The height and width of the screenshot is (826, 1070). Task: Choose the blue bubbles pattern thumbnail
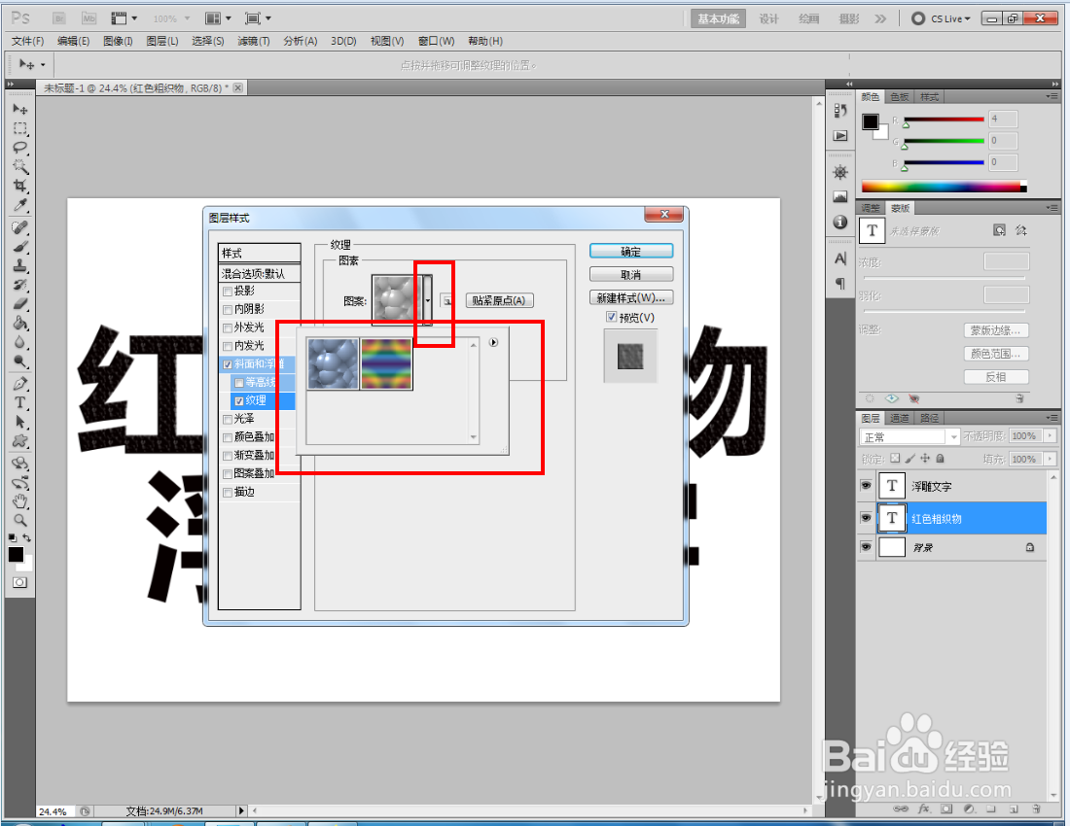pyautogui.click(x=333, y=364)
